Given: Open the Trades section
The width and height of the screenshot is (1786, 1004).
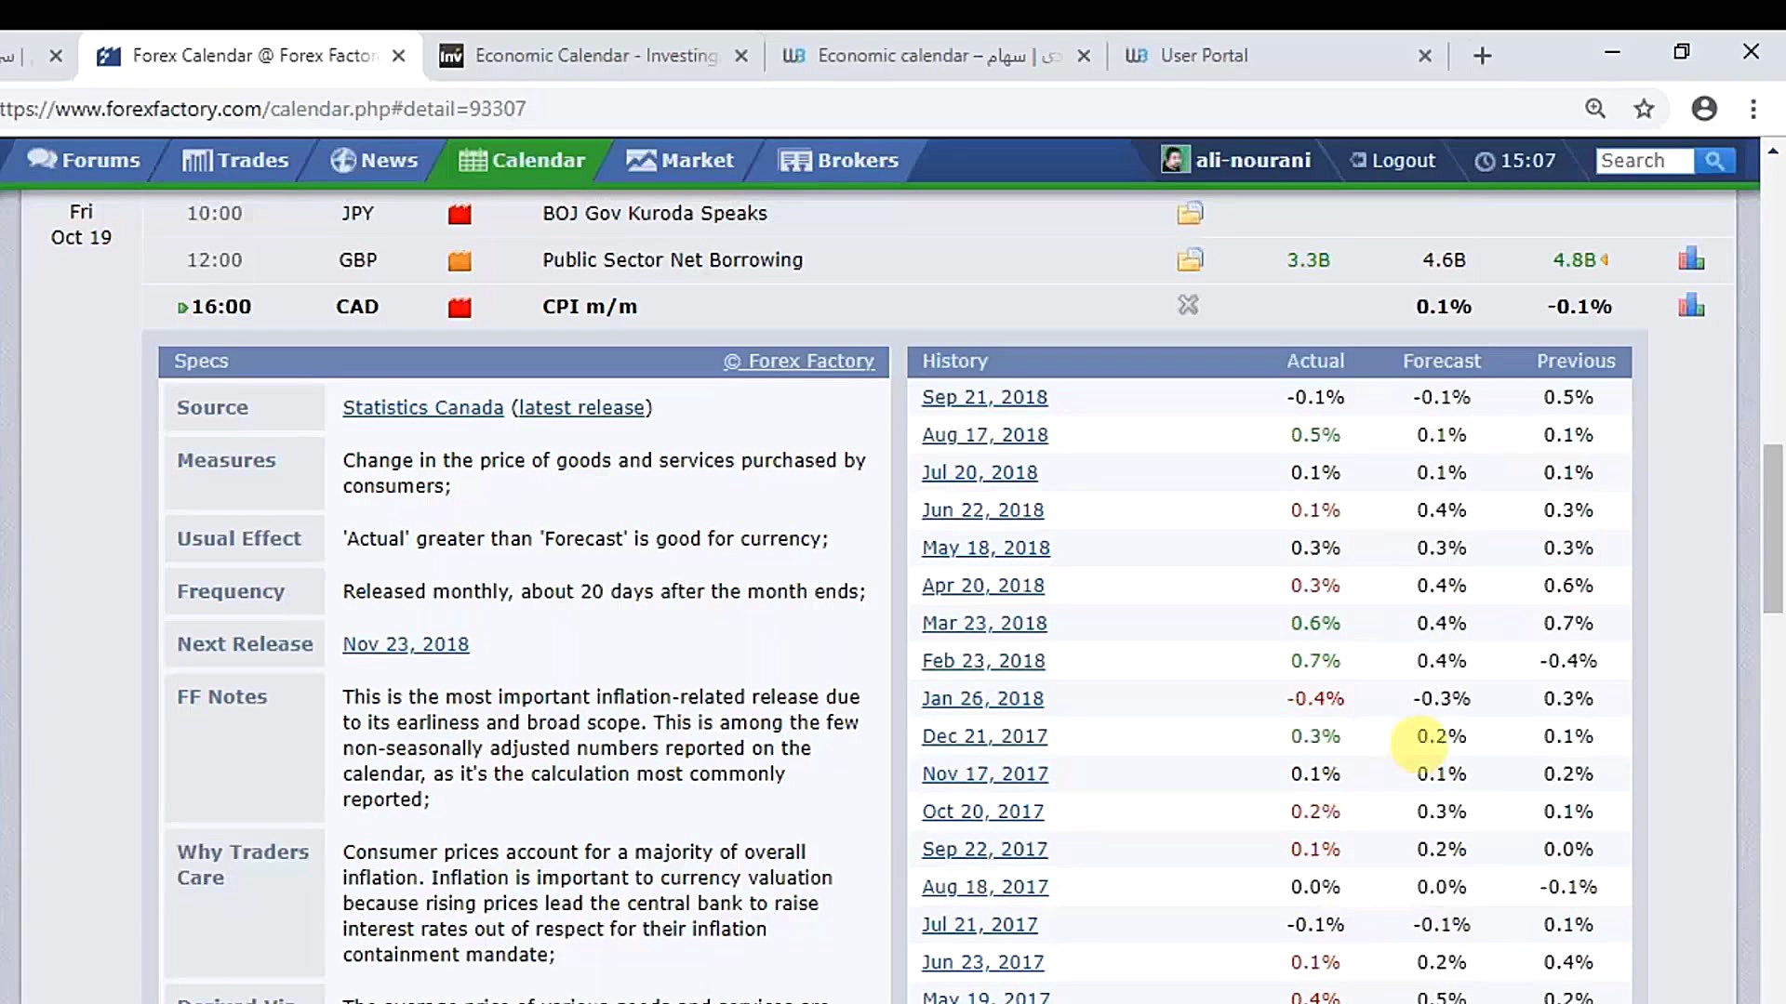Looking at the screenshot, I should click(x=235, y=160).
